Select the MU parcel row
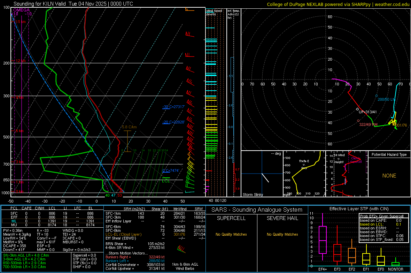The height and width of the screenshot is (273, 411). (x=52, y=225)
